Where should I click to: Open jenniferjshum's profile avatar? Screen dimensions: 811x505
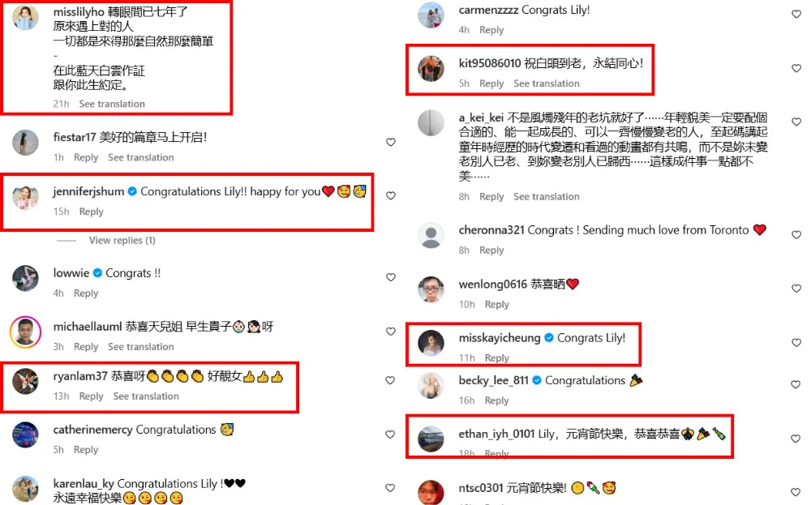point(25,197)
